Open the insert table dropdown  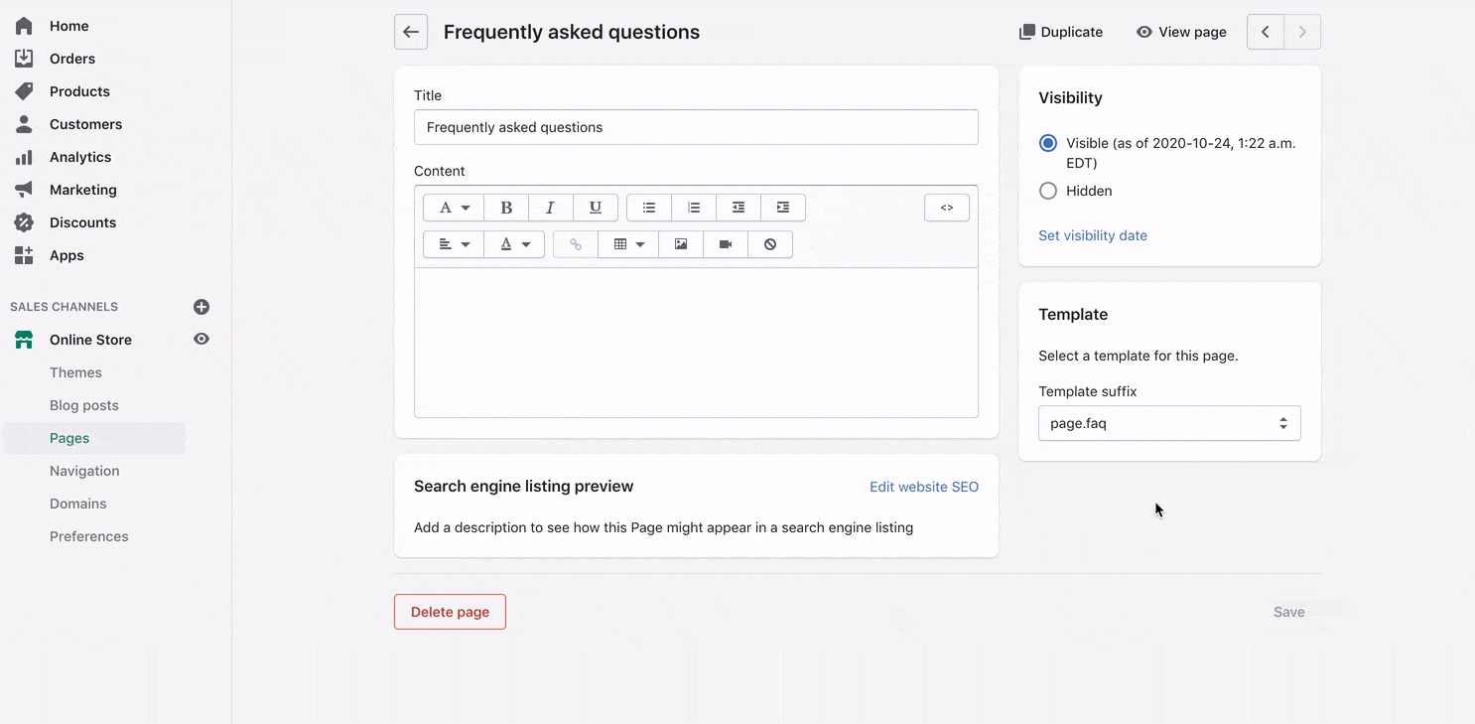coord(628,244)
